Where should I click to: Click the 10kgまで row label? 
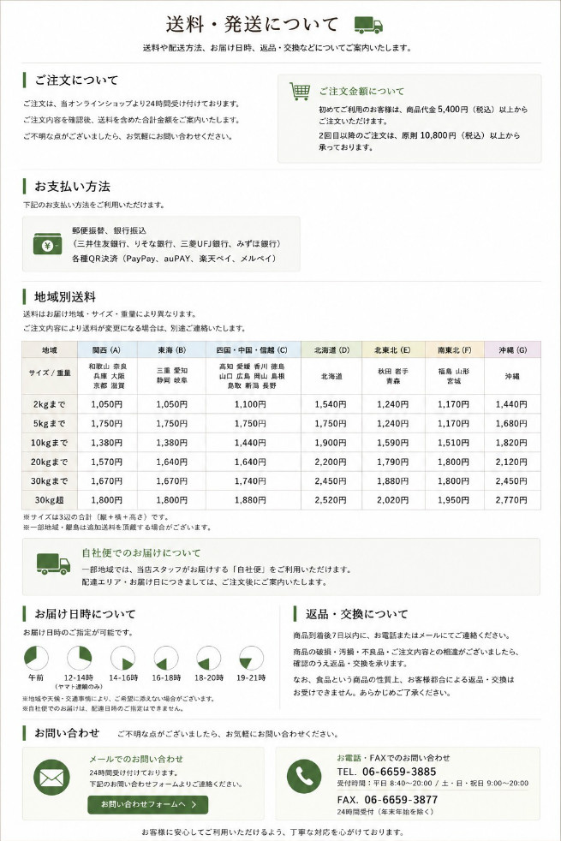[50, 443]
